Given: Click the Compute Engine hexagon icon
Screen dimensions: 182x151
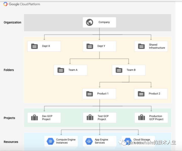Looking at the screenshot, I should click(50, 141).
